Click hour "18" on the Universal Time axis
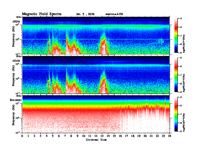This screenshot has width=202, height=156. (x=133, y=136)
